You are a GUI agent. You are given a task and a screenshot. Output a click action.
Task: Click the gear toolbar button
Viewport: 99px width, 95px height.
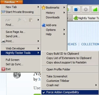pyautogui.click(x=86, y=9)
